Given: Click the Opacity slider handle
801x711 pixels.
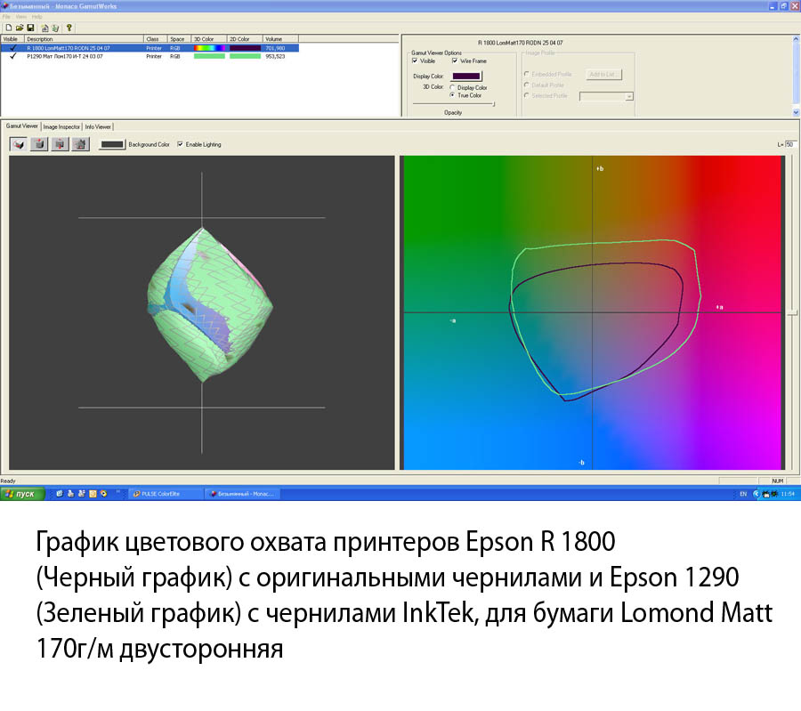Looking at the screenshot, I should tap(493, 104).
